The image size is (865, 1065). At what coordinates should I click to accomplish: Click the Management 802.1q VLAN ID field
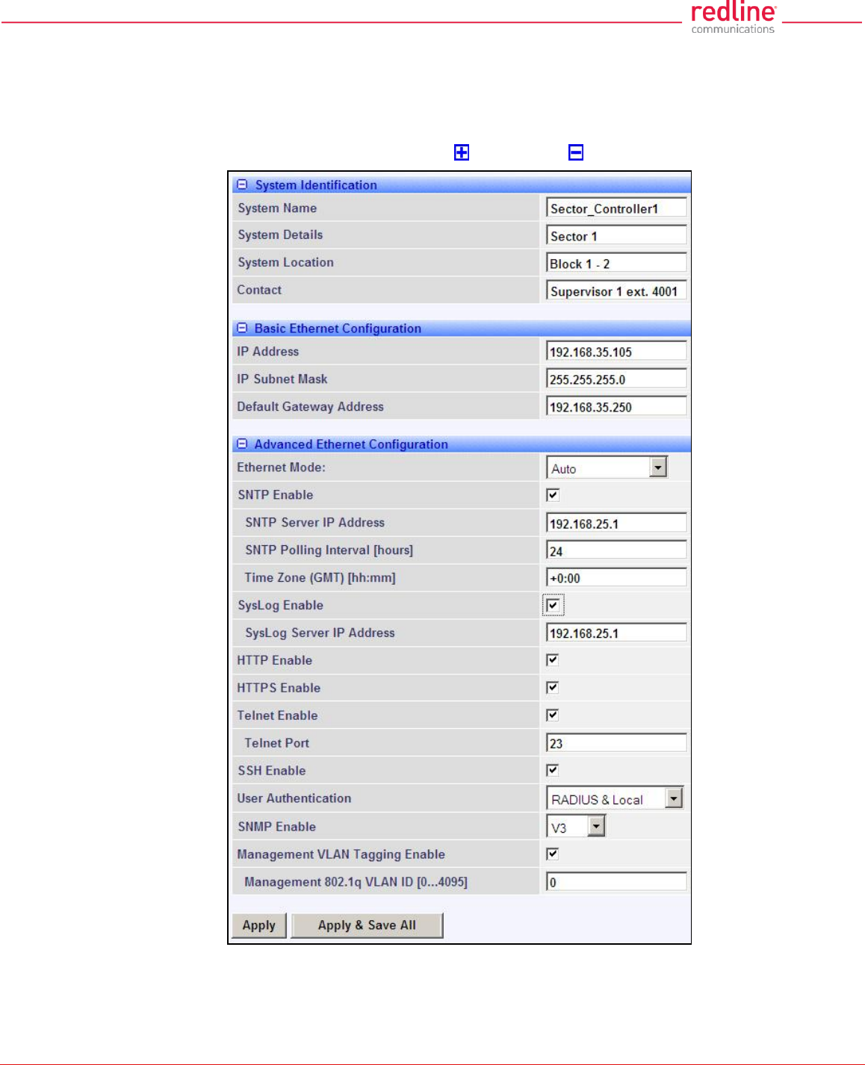point(616,881)
